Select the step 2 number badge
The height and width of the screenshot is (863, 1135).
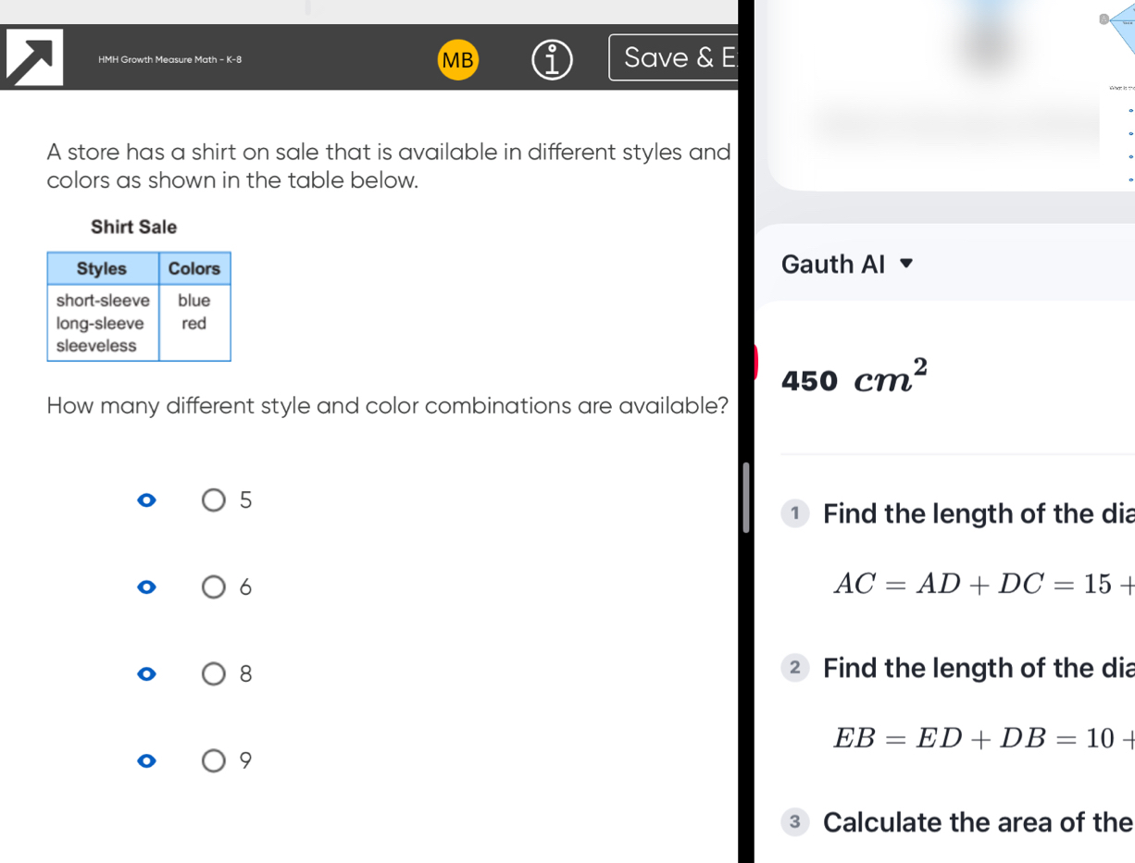(x=794, y=668)
